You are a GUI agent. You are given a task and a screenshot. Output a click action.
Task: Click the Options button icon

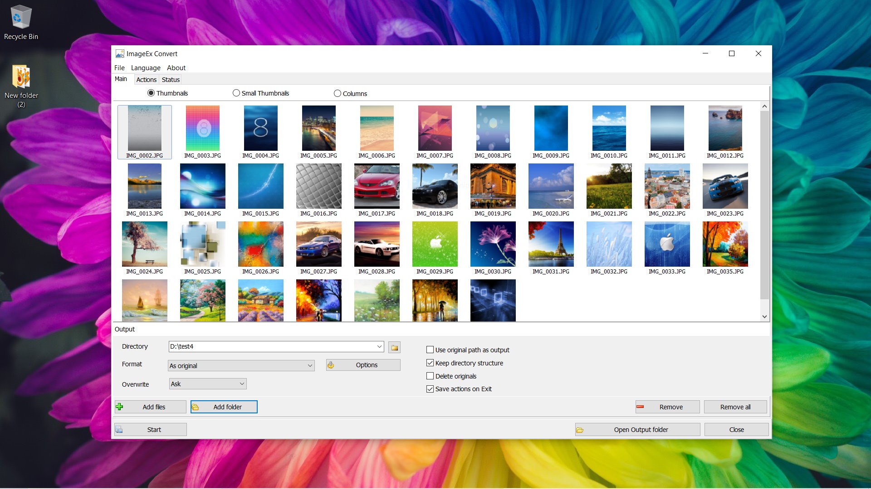331,365
